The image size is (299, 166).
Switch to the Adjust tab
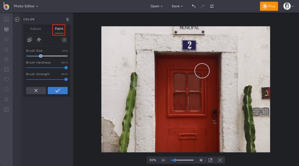pyautogui.click(x=35, y=29)
